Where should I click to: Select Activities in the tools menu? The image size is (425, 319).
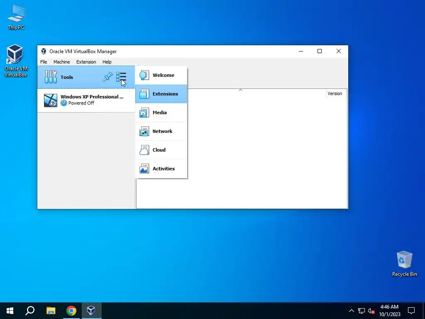point(161,169)
